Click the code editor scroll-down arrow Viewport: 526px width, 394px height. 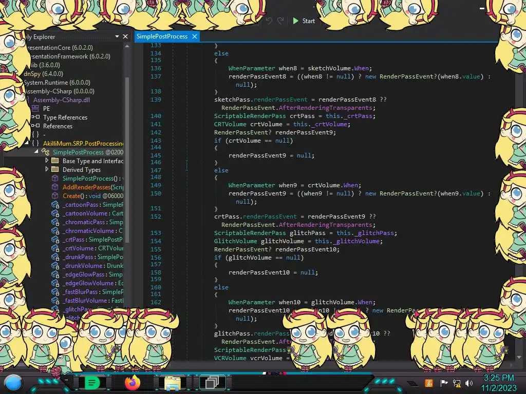coord(519,357)
